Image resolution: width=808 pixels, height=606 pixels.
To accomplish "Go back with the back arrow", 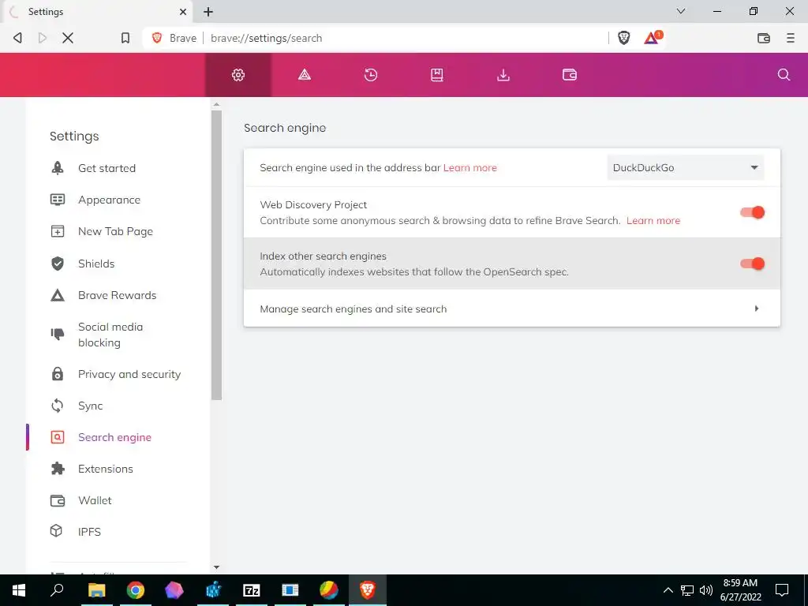I will click(17, 38).
